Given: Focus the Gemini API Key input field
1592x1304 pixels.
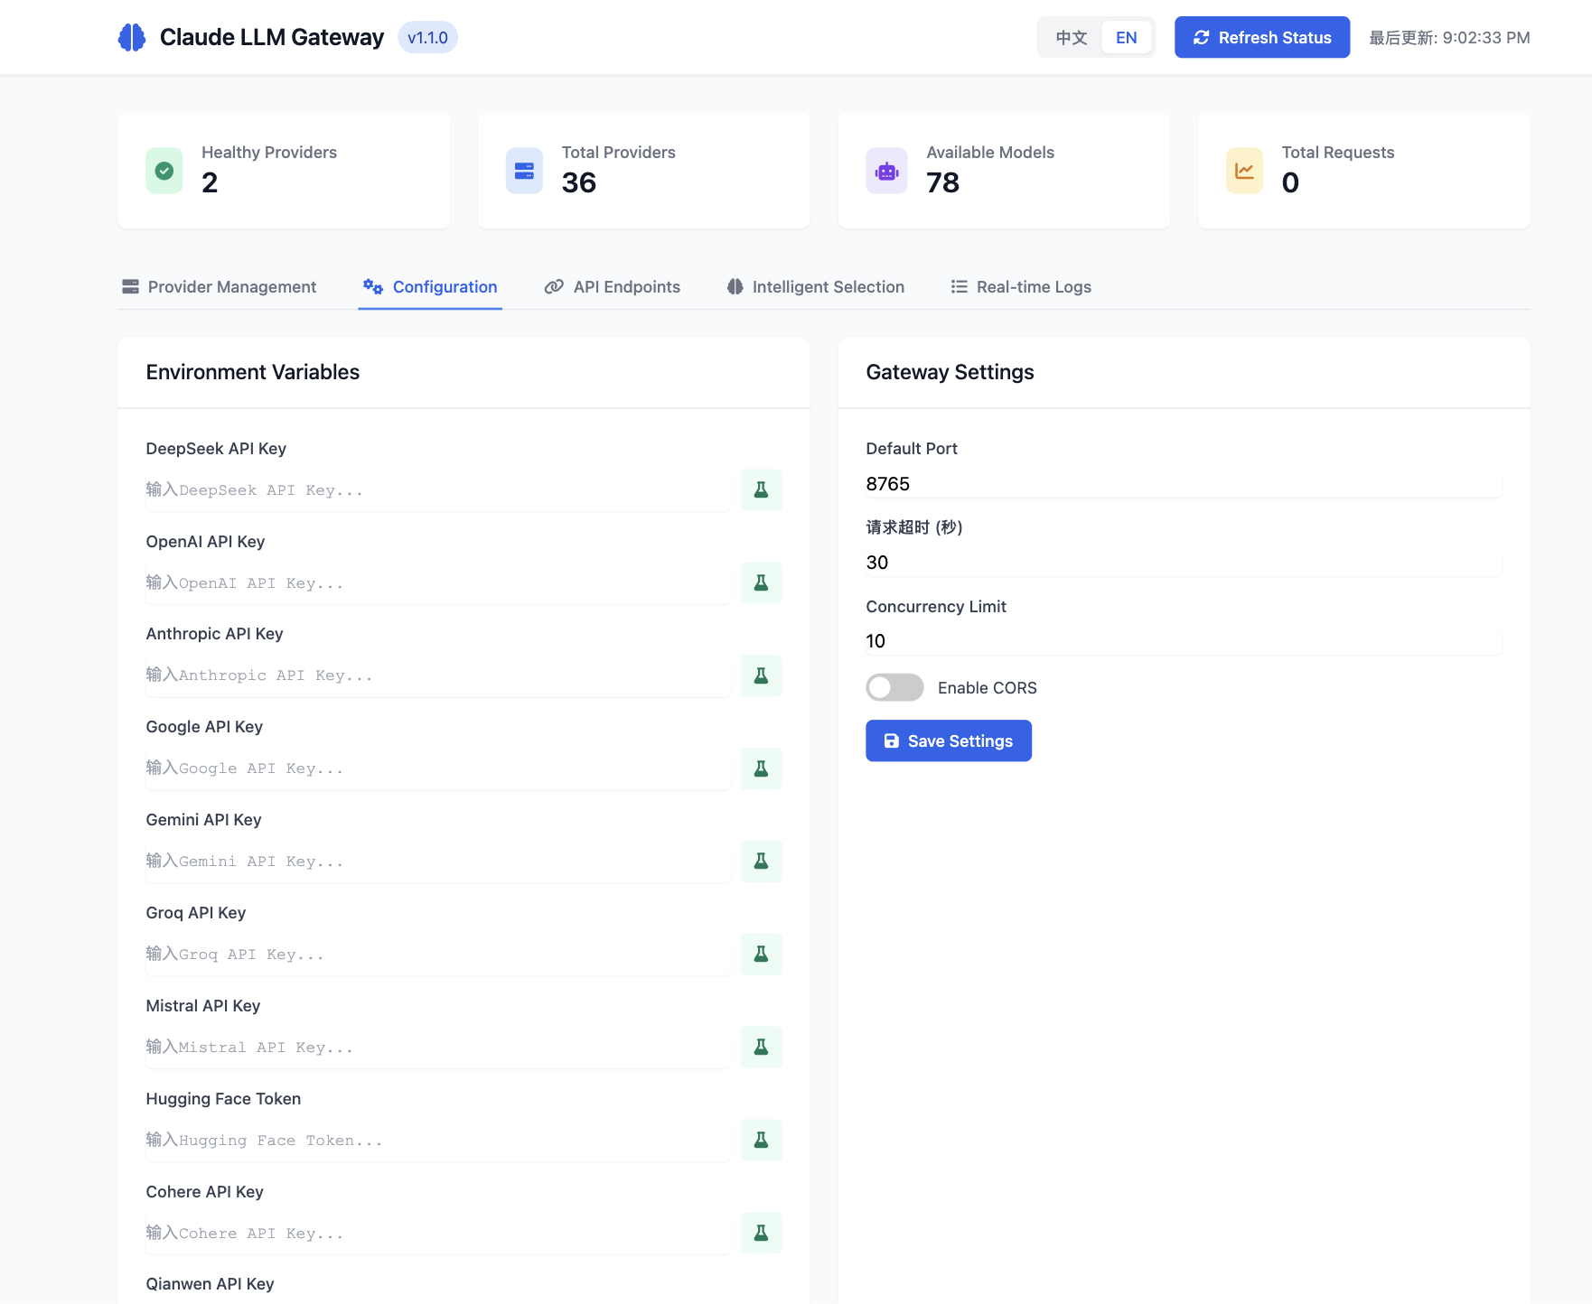Looking at the screenshot, I should 438,862.
